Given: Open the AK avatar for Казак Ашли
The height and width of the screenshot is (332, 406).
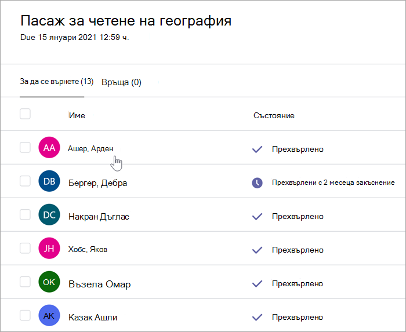Looking at the screenshot, I should 49,315.
